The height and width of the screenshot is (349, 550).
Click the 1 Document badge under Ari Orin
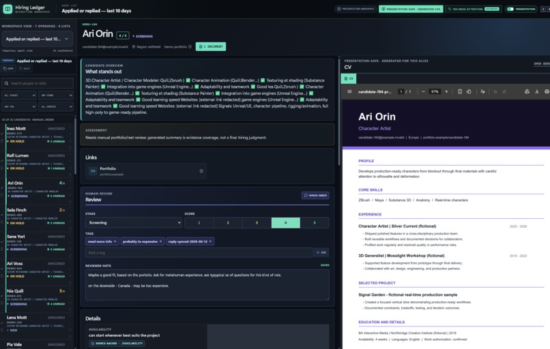(210, 46)
